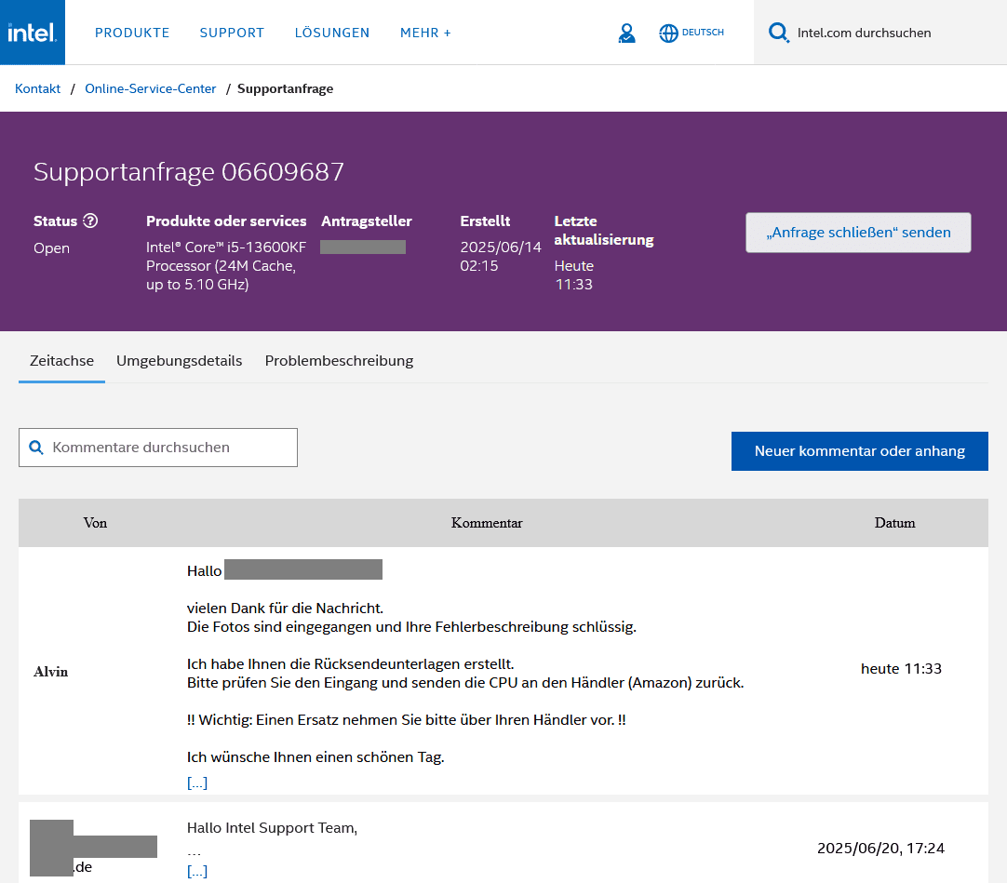Click the Status value "Open"

[x=51, y=248]
